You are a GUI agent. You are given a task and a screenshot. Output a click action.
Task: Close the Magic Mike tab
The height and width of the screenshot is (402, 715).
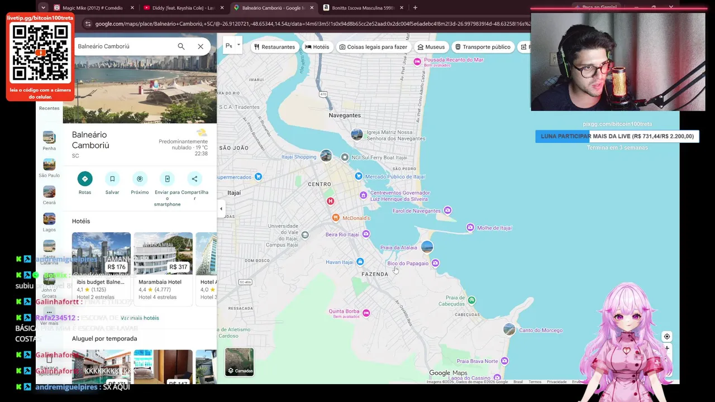point(132,8)
